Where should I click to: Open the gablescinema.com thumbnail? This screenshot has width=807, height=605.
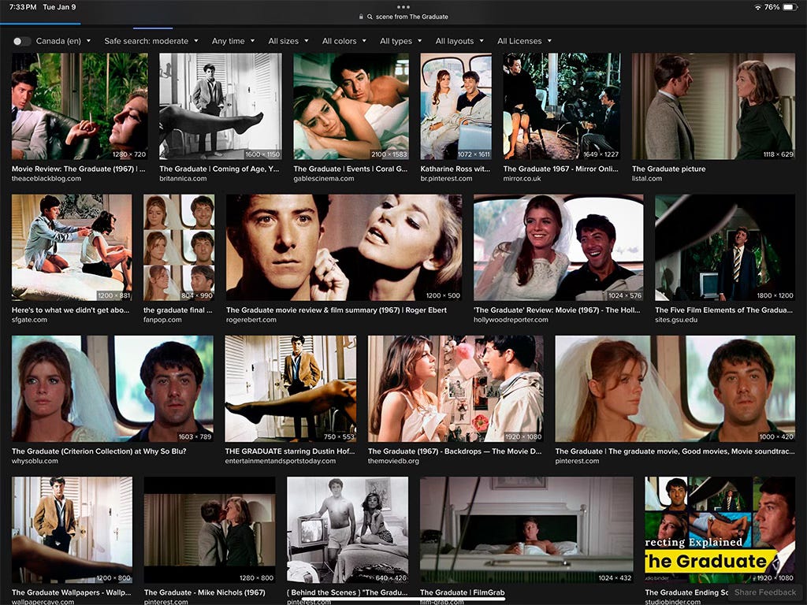351,106
